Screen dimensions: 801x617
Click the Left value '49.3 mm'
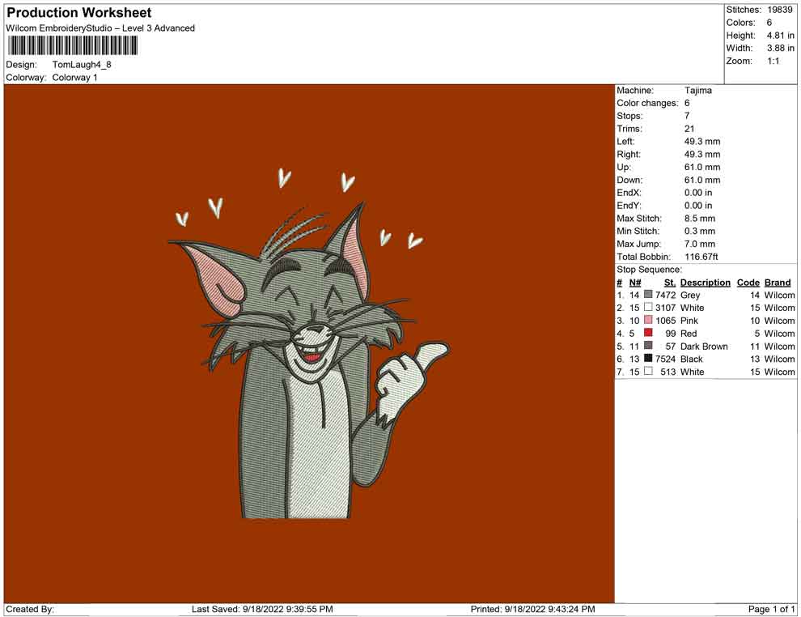pyautogui.click(x=702, y=141)
